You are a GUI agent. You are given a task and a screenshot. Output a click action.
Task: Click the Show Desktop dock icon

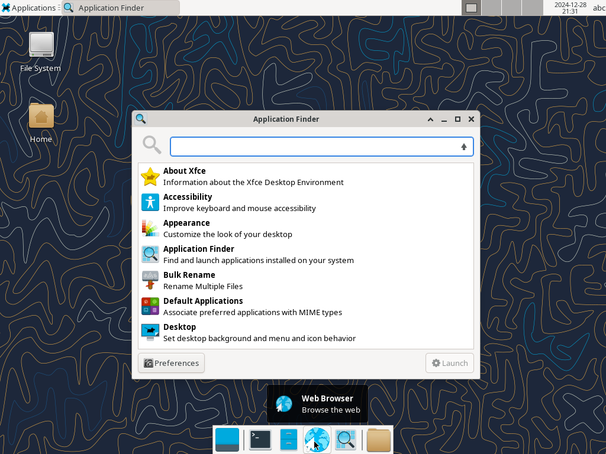(227, 440)
